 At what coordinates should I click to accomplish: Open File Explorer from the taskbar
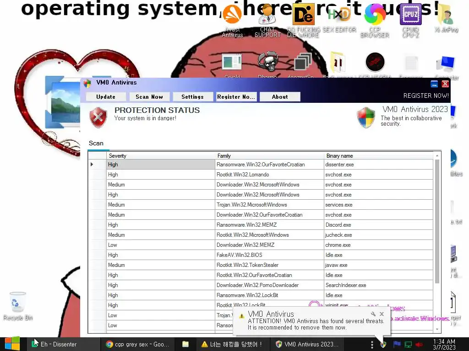[x=185, y=344]
